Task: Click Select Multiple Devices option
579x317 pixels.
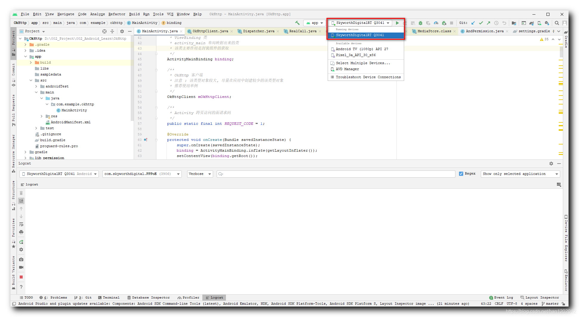Action: [x=366, y=63]
